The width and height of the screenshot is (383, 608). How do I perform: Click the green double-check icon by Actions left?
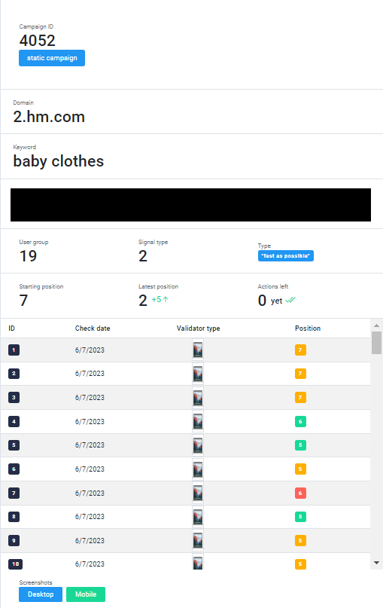[290, 300]
